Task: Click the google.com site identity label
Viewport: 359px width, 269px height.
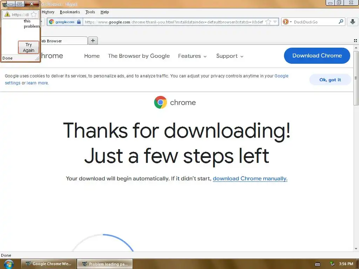Action: [x=65, y=22]
